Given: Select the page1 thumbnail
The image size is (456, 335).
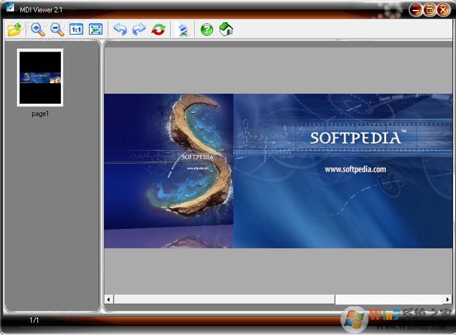Looking at the screenshot, I should pos(40,78).
